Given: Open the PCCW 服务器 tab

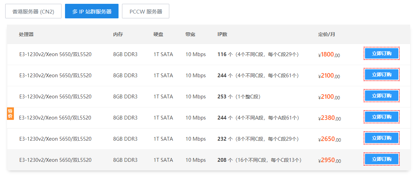Looking at the screenshot, I should click(x=146, y=11).
